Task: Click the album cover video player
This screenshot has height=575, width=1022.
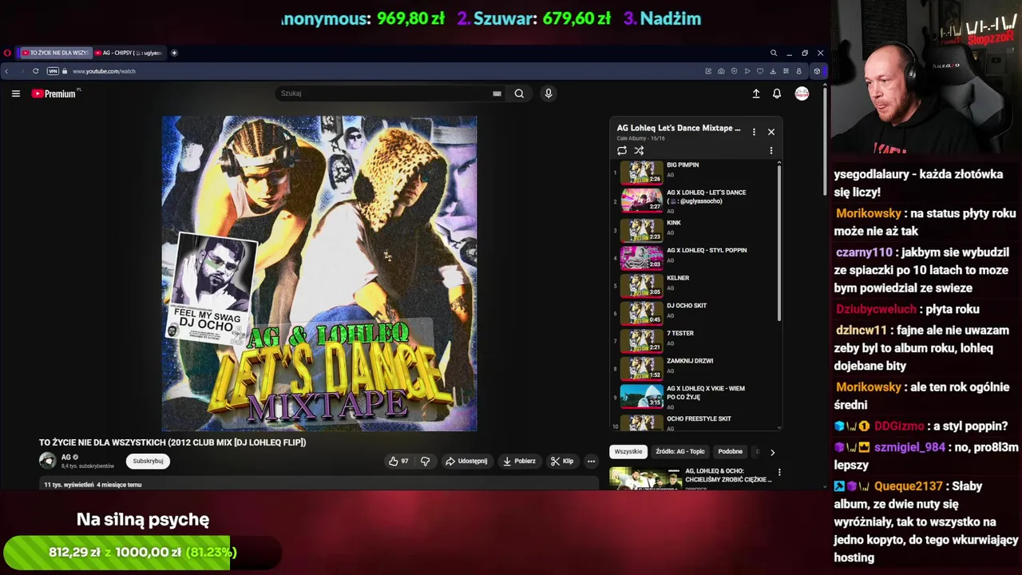Action: 319,273
